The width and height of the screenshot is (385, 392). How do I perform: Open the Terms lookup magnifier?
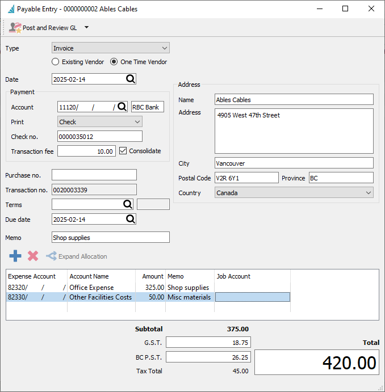[x=128, y=204]
